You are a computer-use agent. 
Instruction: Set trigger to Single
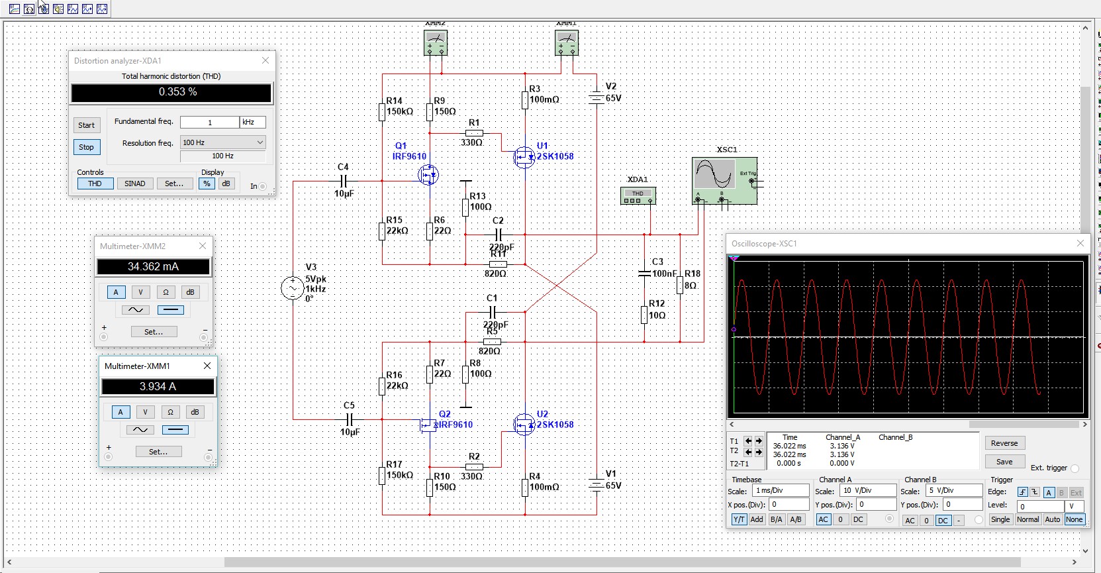pos(1000,519)
